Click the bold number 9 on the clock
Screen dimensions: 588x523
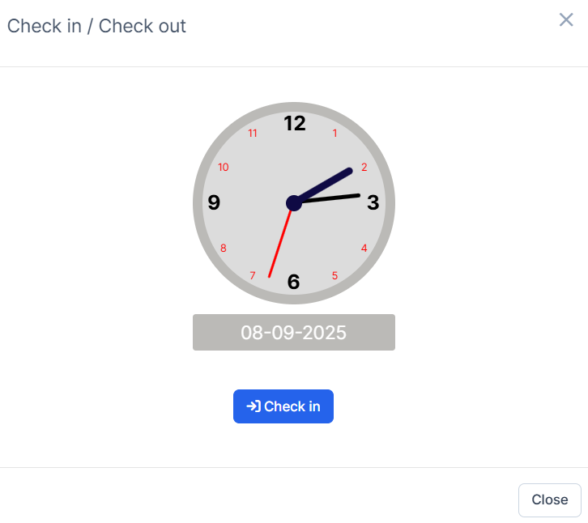[x=214, y=202]
